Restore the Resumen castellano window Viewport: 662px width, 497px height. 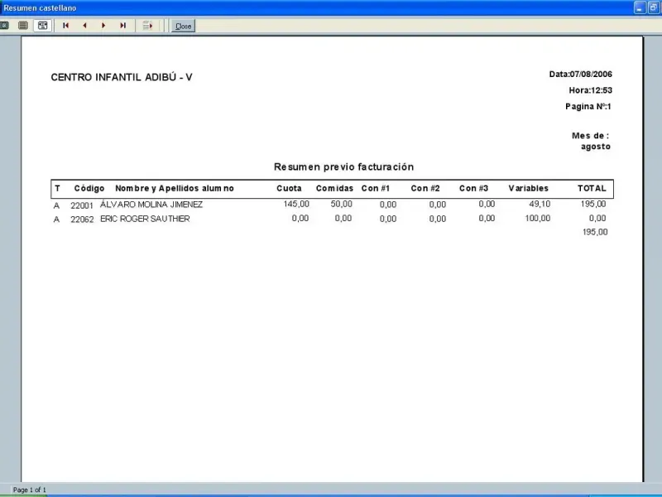click(654, 8)
